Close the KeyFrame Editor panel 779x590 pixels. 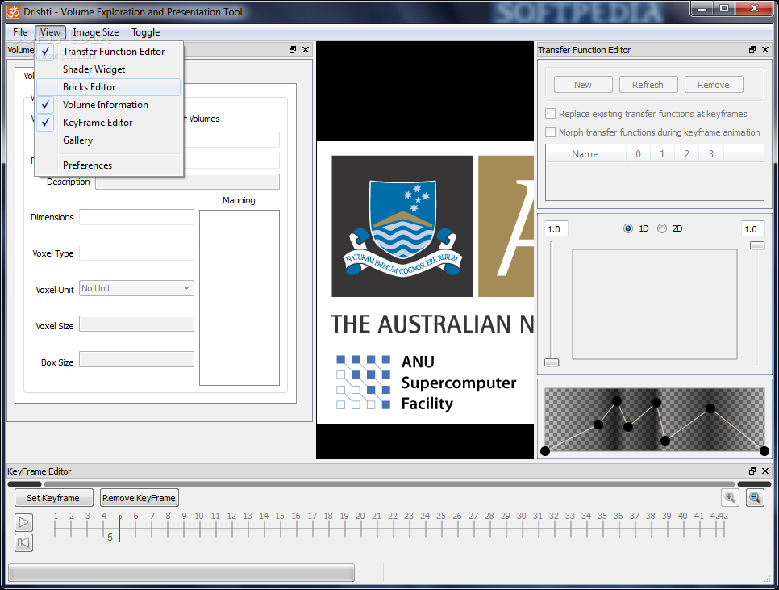[x=765, y=471]
